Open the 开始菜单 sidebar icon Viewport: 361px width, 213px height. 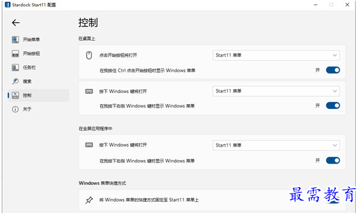(x=15, y=39)
